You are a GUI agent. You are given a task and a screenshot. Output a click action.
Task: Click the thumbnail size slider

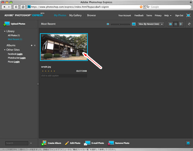(x=120, y=24)
